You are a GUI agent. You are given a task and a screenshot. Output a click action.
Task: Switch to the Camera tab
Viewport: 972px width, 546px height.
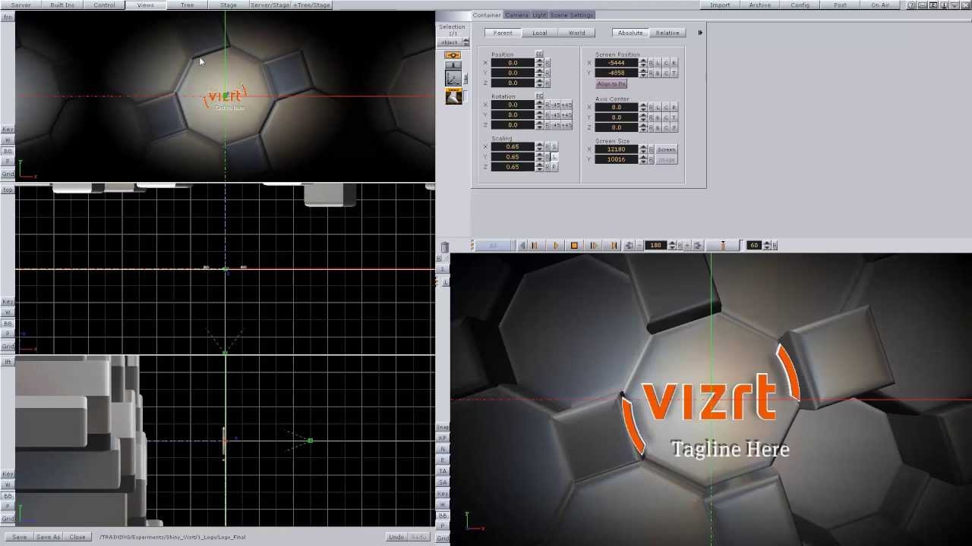coord(516,15)
